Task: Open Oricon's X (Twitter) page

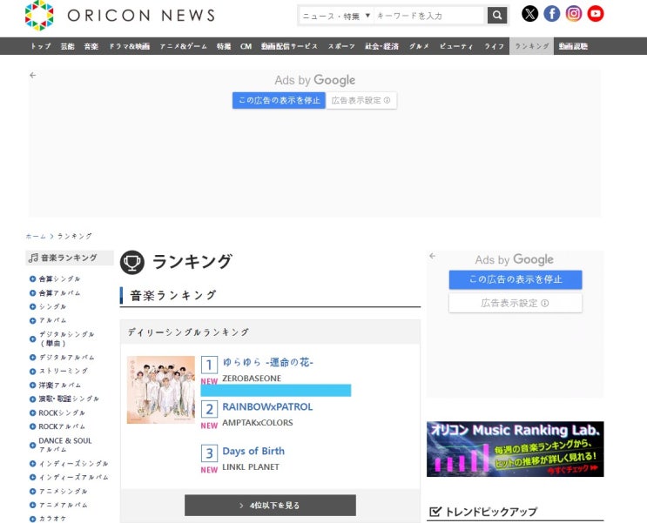Action: pos(529,14)
